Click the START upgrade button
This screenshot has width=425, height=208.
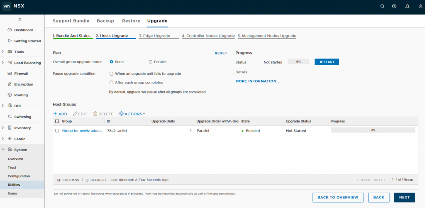coord(327,62)
